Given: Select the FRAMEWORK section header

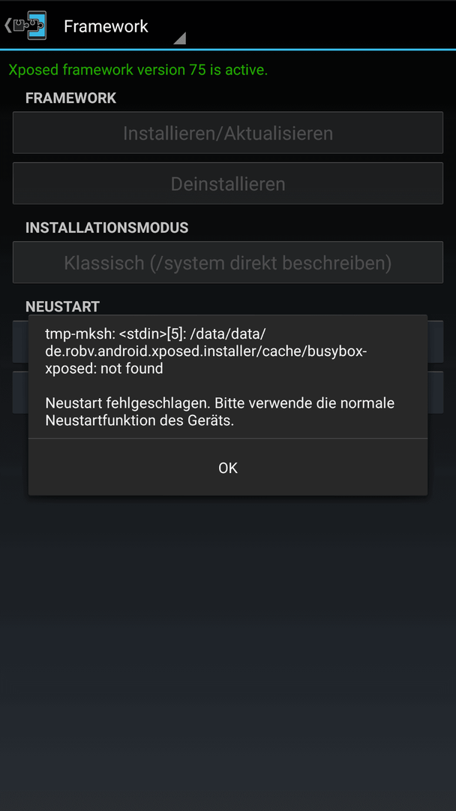Looking at the screenshot, I should 70,98.
